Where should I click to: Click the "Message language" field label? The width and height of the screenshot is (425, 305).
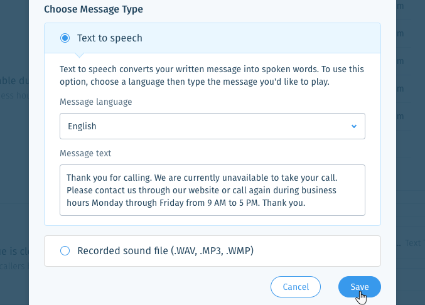(95, 102)
